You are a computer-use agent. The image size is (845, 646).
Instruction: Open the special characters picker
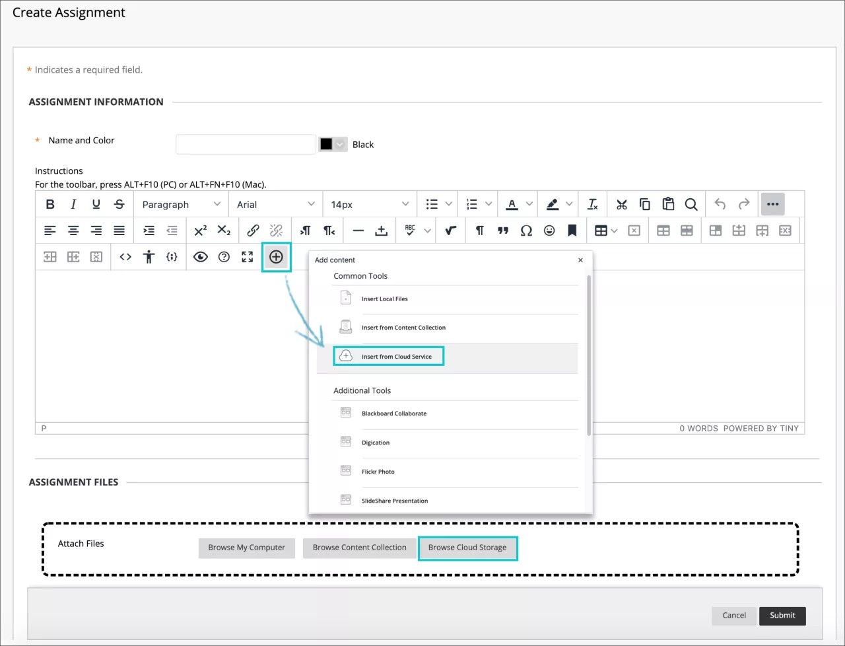point(526,230)
